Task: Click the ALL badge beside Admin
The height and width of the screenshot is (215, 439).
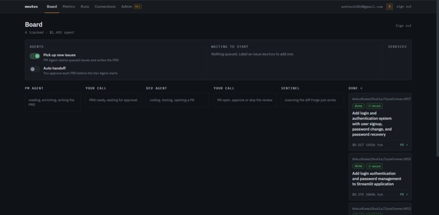Action: (x=137, y=7)
